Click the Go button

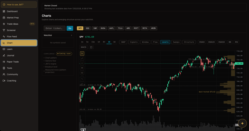(70, 28)
